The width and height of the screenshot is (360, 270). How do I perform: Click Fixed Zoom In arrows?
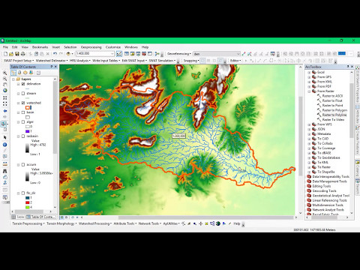(x=4, y=97)
